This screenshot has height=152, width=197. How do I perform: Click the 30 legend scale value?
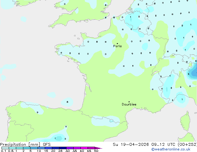pos(67,151)
